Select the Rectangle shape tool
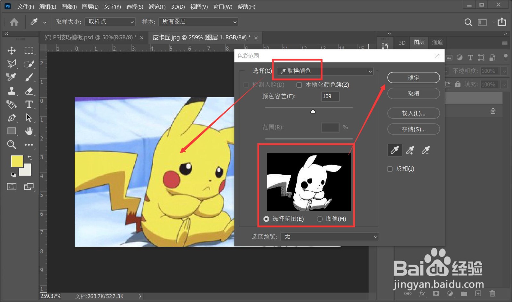Viewport: 512px width, 302px height. click(x=12, y=131)
